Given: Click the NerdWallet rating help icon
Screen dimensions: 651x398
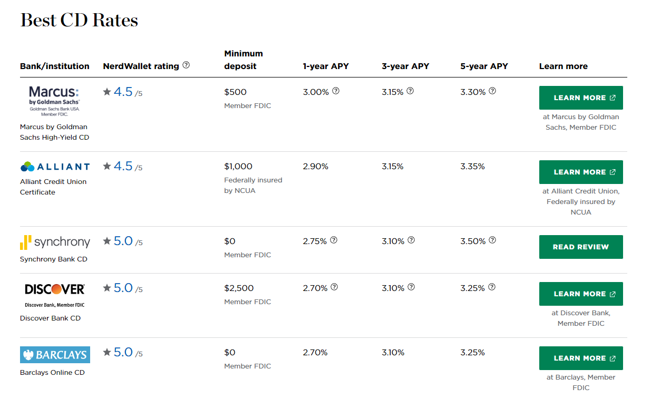Looking at the screenshot, I should [x=186, y=65].
